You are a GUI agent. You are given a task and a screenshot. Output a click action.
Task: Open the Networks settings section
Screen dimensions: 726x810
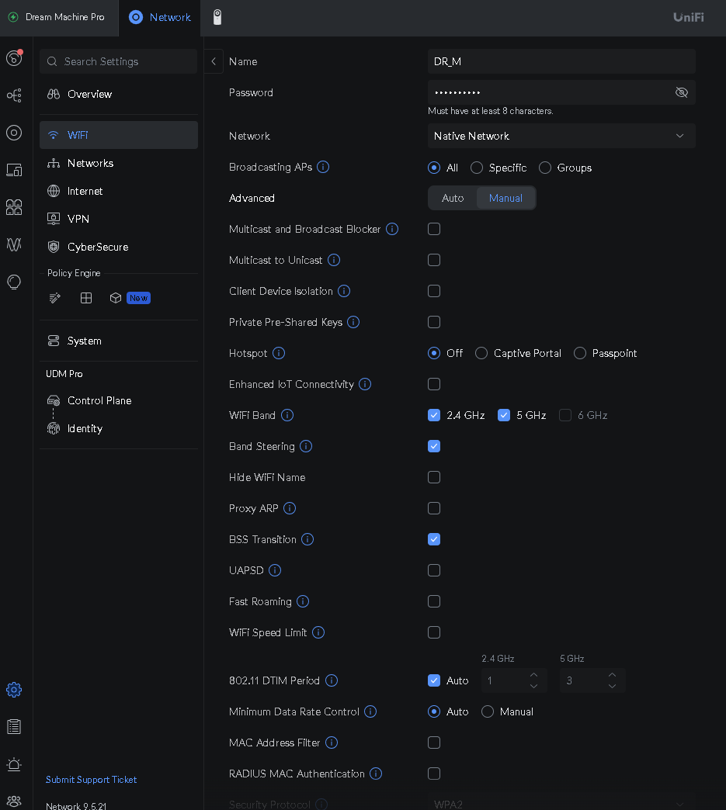tap(90, 163)
